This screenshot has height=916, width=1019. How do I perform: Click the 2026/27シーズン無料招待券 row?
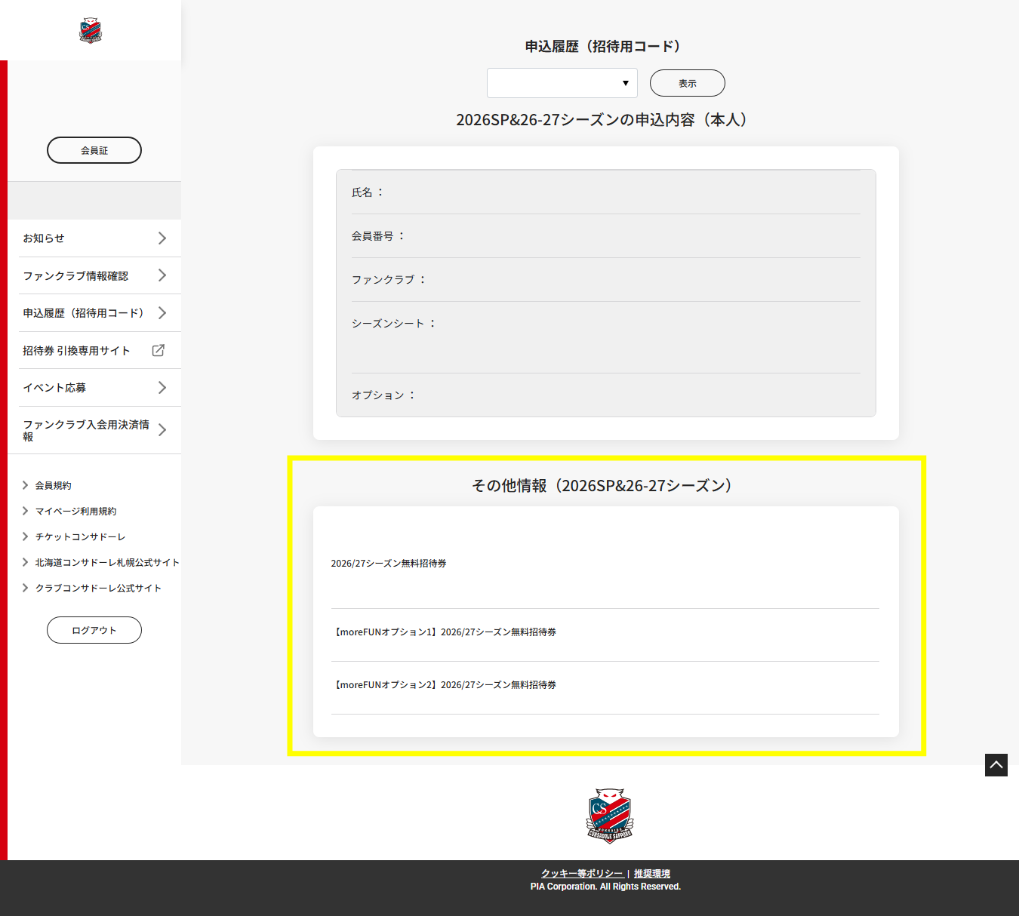(605, 564)
